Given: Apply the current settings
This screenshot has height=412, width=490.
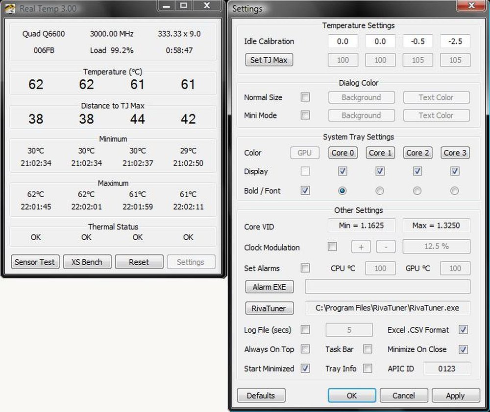Looking at the screenshot, I should click(x=456, y=395).
